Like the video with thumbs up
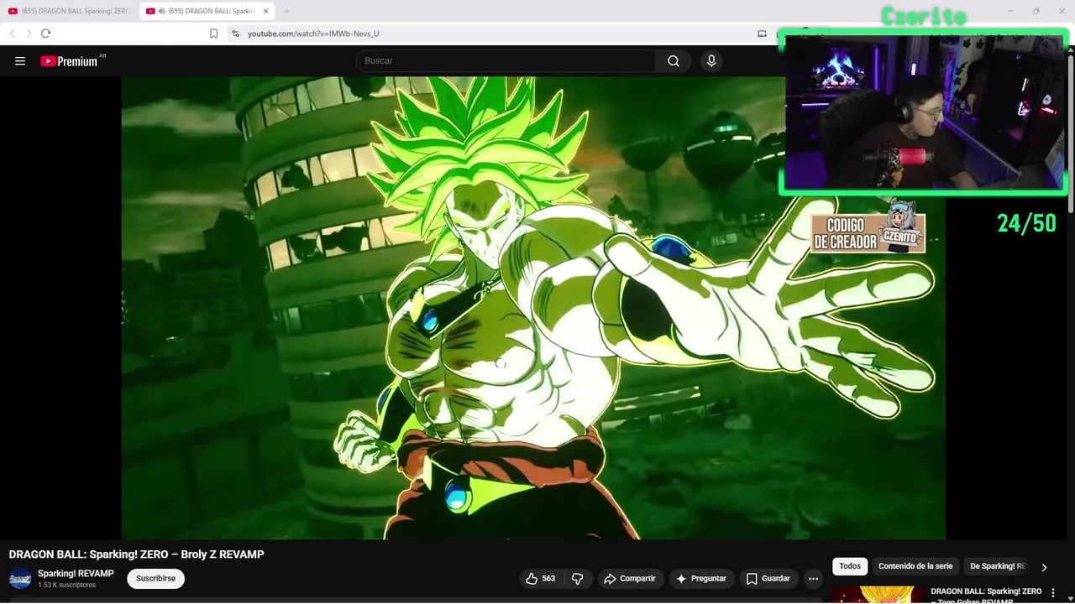Image resolution: width=1075 pixels, height=604 pixels. click(541, 578)
